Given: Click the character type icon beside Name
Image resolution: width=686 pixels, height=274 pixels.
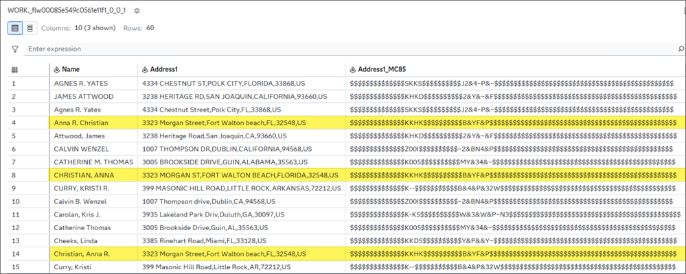Looking at the screenshot, I should [x=56, y=69].
